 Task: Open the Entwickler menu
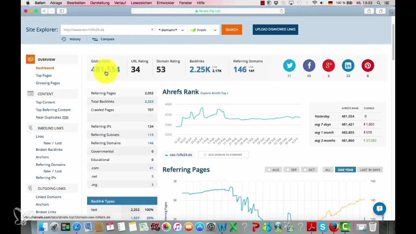tap(166, 3)
